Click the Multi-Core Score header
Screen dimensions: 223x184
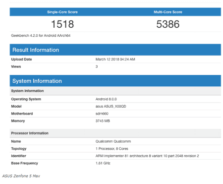(x=168, y=12)
